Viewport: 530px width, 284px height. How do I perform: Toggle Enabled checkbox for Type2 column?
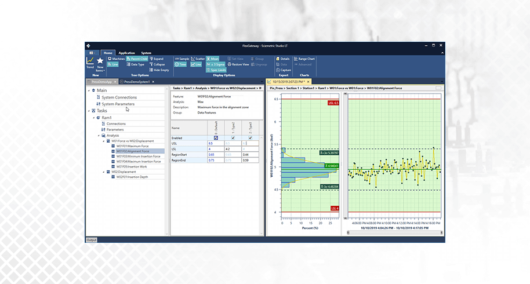[233, 138]
